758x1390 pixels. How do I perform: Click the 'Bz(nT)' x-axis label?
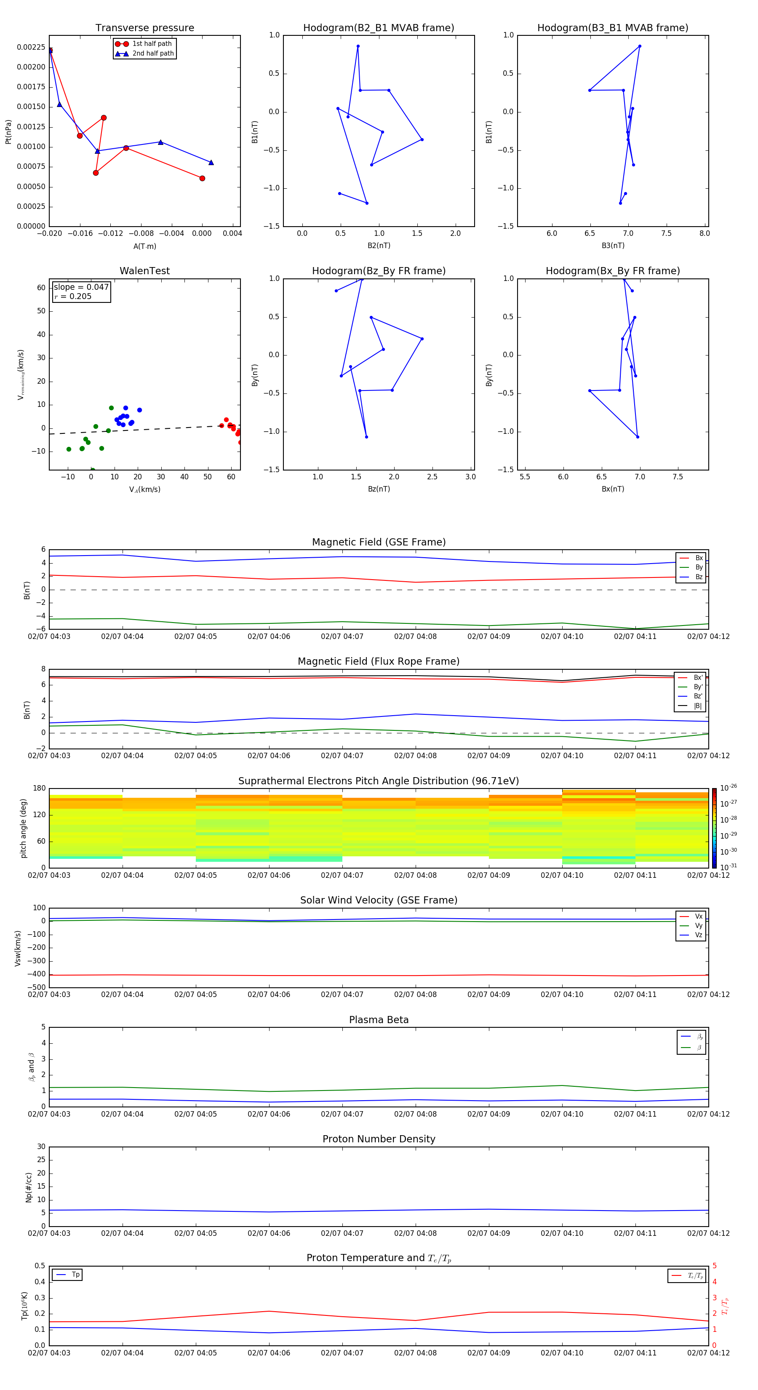(x=379, y=489)
